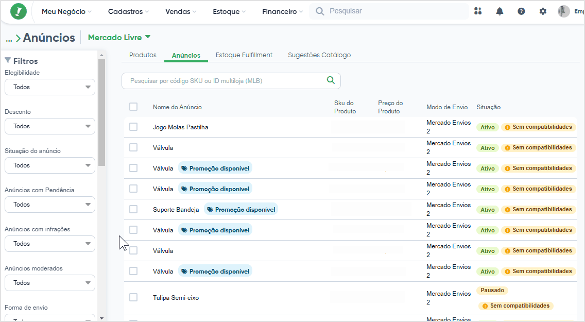Open the Vendas menu
585x322 pixels.
[x=181, y=11]
